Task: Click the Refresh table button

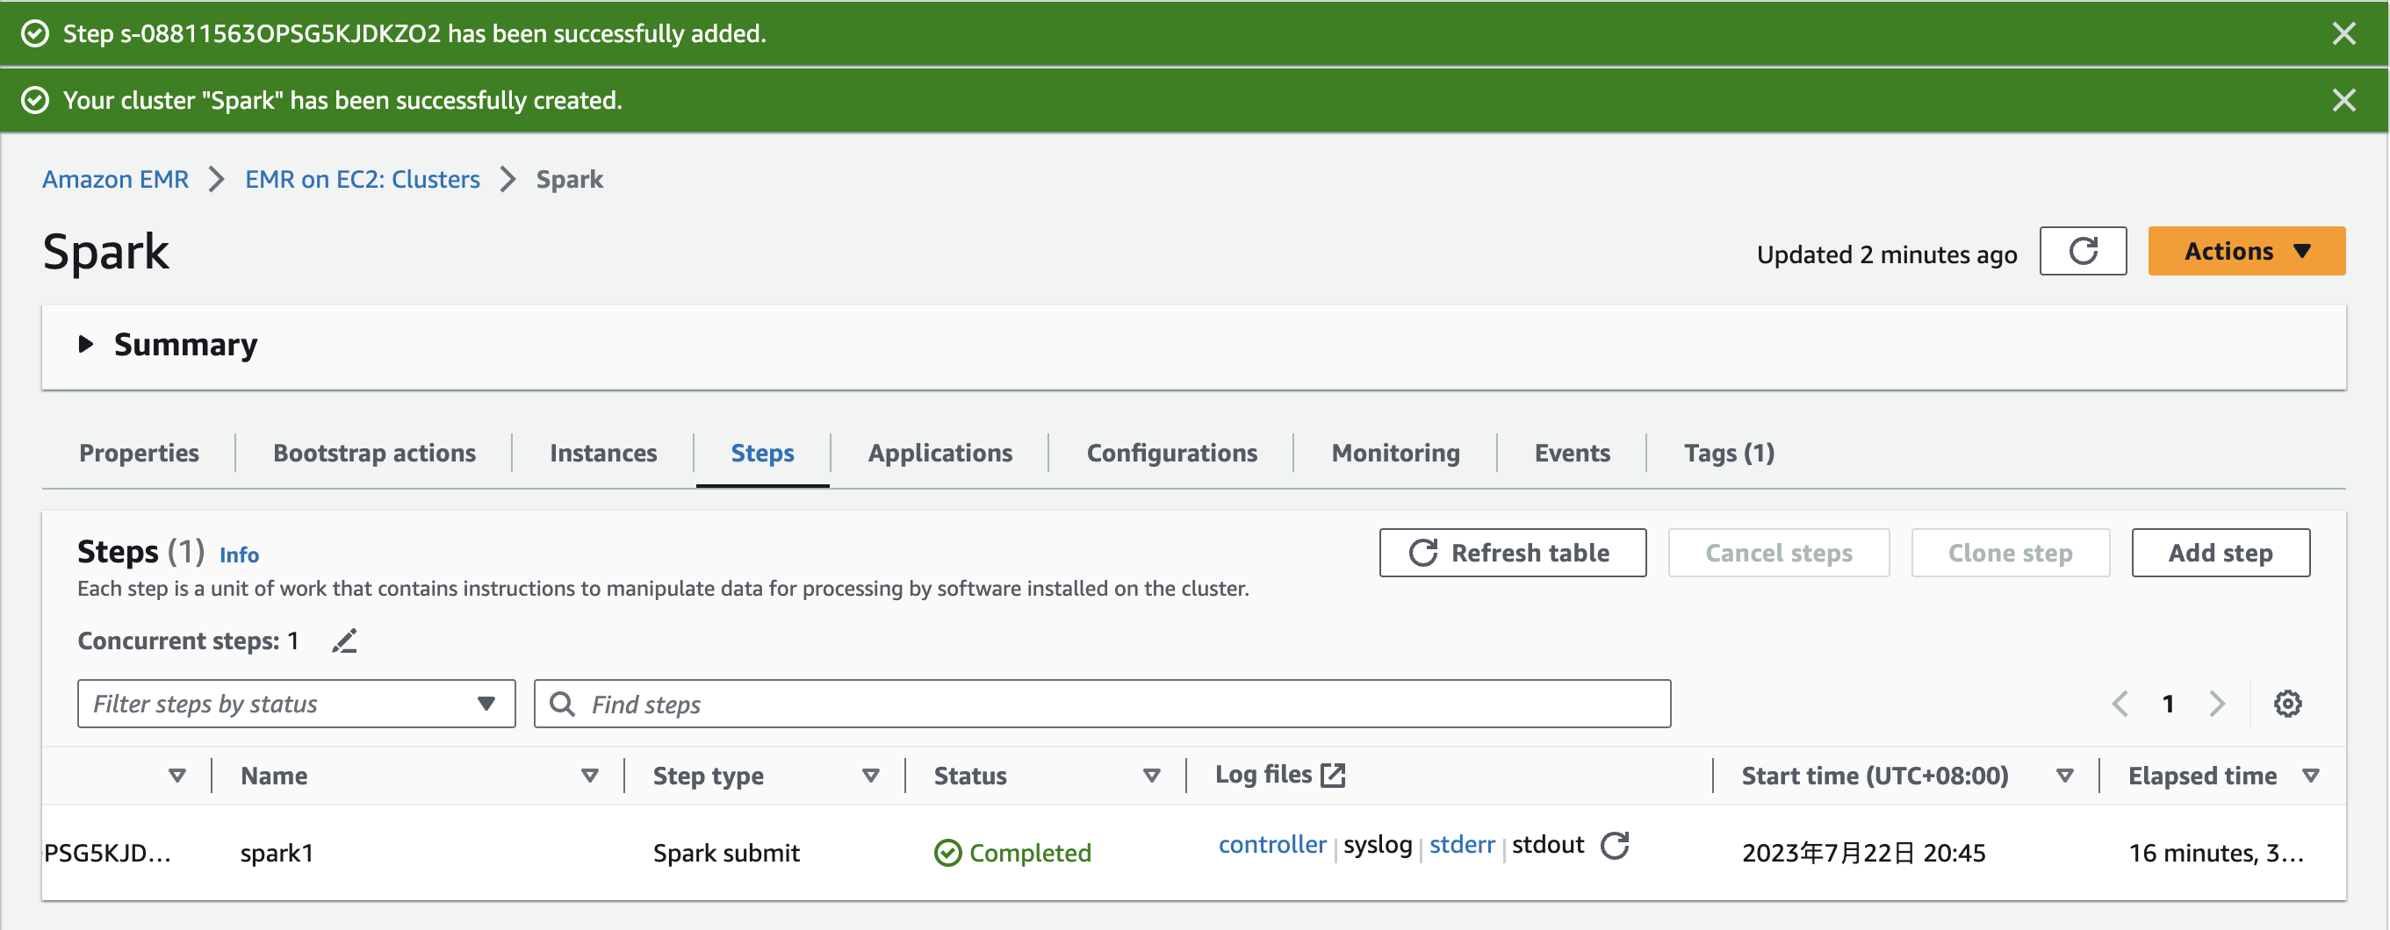Action: pos(1512,553)
